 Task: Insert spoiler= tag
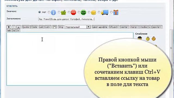(x=157, y=27)
